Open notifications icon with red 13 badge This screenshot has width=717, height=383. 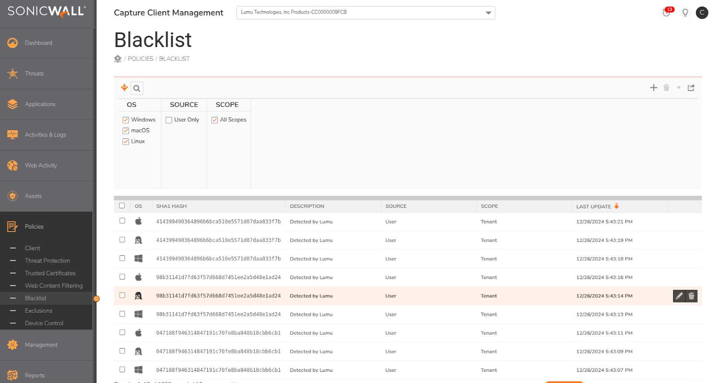point(666,13)
